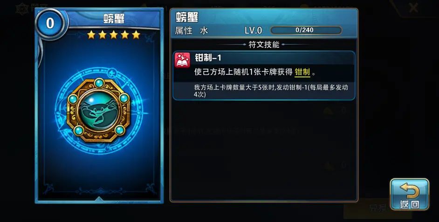Open the underlined 钳制 keyword link

pos(302,72)
